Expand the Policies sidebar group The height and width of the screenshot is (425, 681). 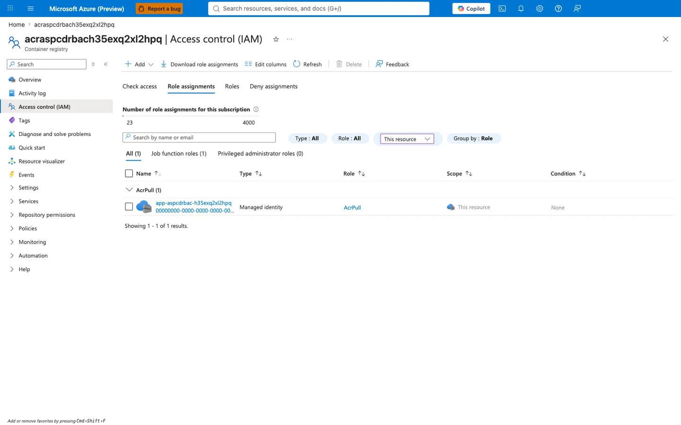point(57,229)
